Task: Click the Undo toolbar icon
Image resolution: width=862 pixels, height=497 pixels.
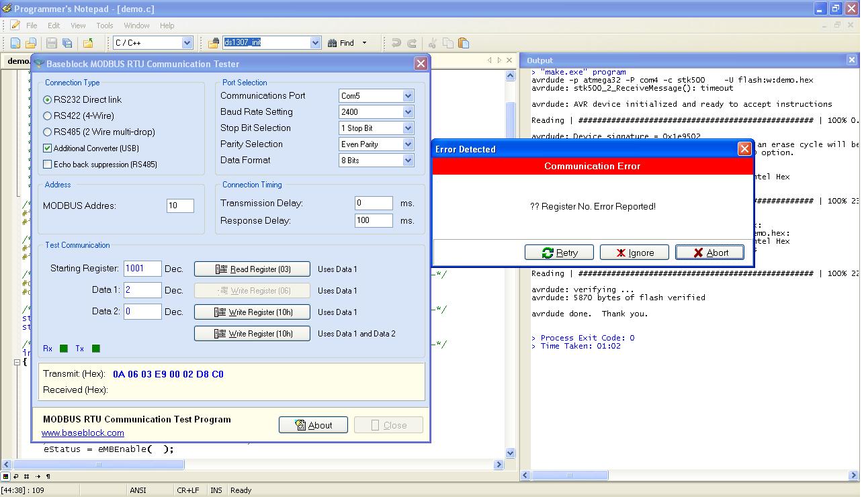Action: 396,43
